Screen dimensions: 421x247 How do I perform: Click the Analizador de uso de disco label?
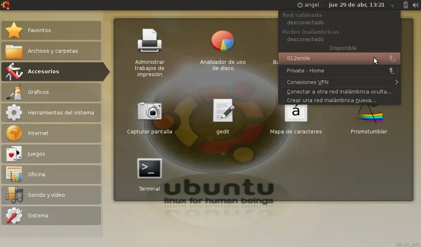[x=223, y=65]
